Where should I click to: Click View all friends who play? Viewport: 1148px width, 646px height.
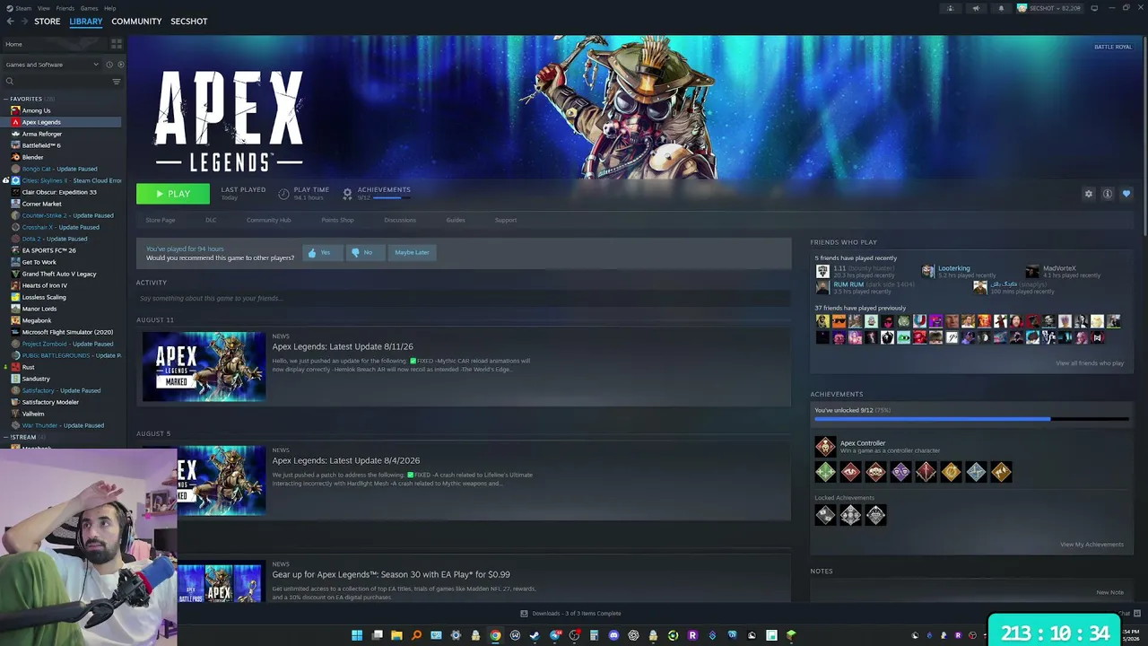1090,363
